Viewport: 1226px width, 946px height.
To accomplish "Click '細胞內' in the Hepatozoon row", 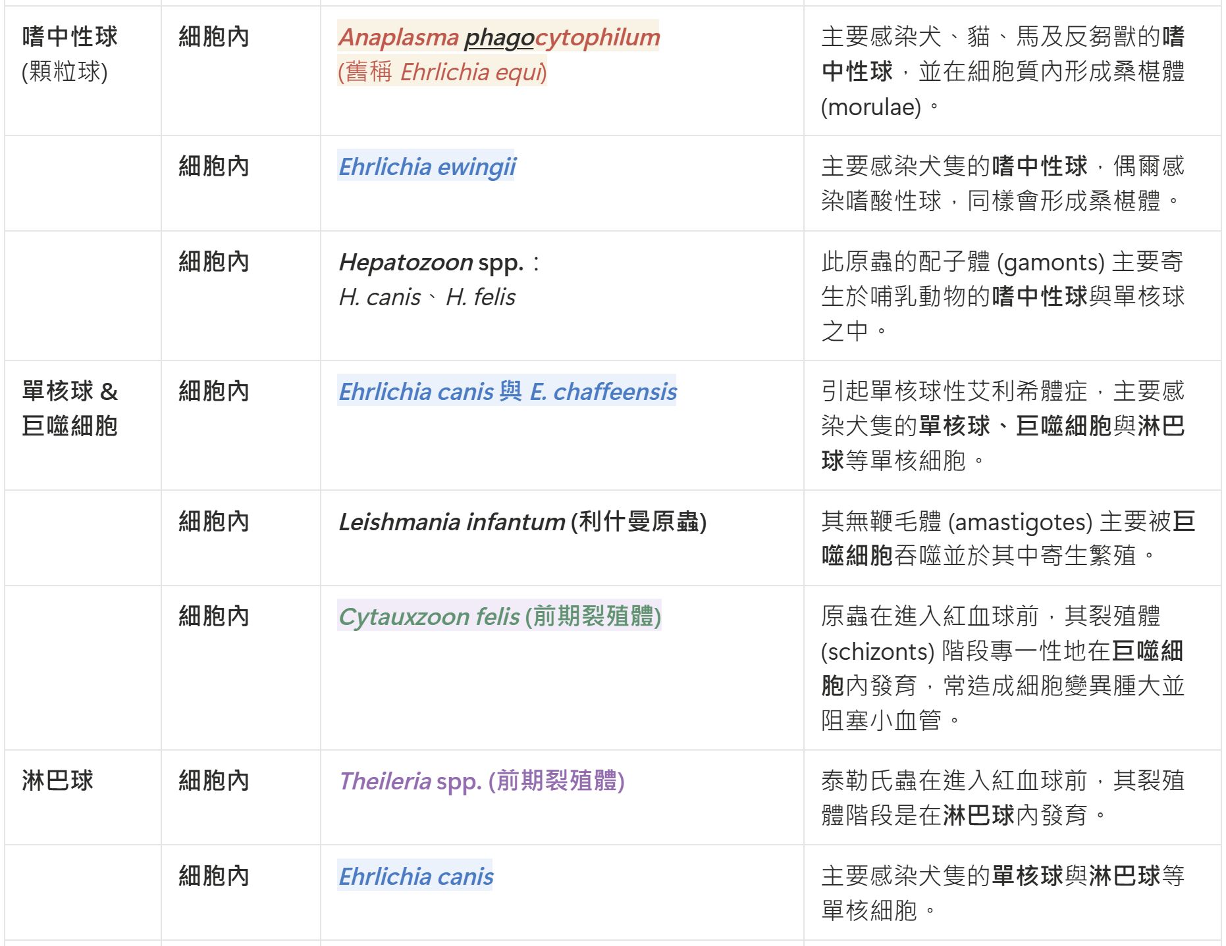I will pos(214,262).
